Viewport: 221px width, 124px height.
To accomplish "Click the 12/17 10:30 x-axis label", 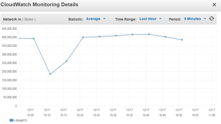I will click(x=113, y=112).
